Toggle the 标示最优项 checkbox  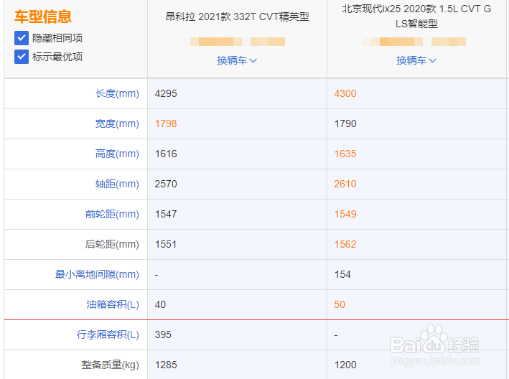coord(22,57)
